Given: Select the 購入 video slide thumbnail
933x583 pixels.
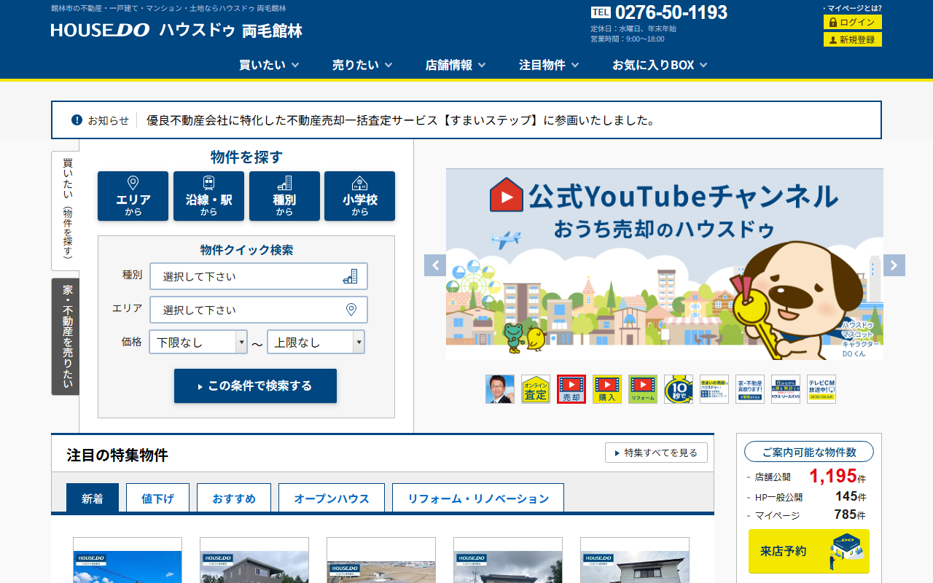Looking at the screenshot, I should (x=607, y=389).
